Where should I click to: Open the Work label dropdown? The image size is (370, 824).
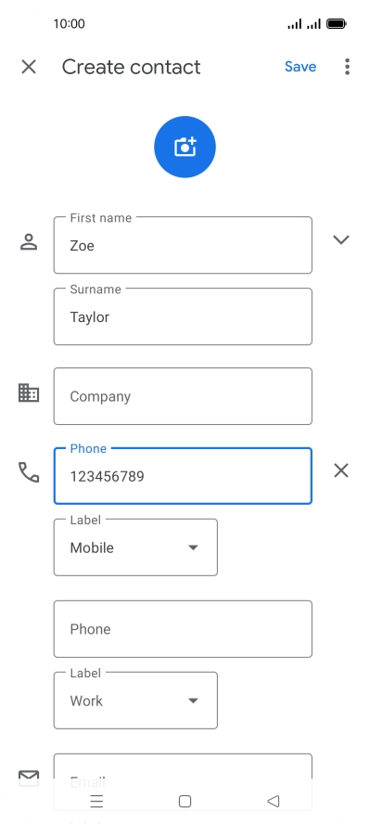point(135,701)
